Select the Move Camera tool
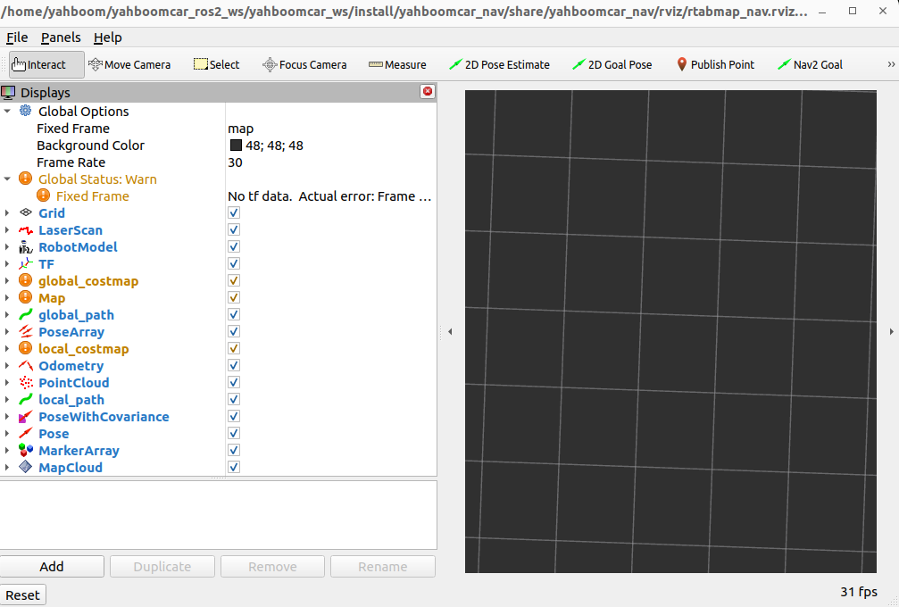The height and width of the screenshot is (607, 899). pos(129,64)
